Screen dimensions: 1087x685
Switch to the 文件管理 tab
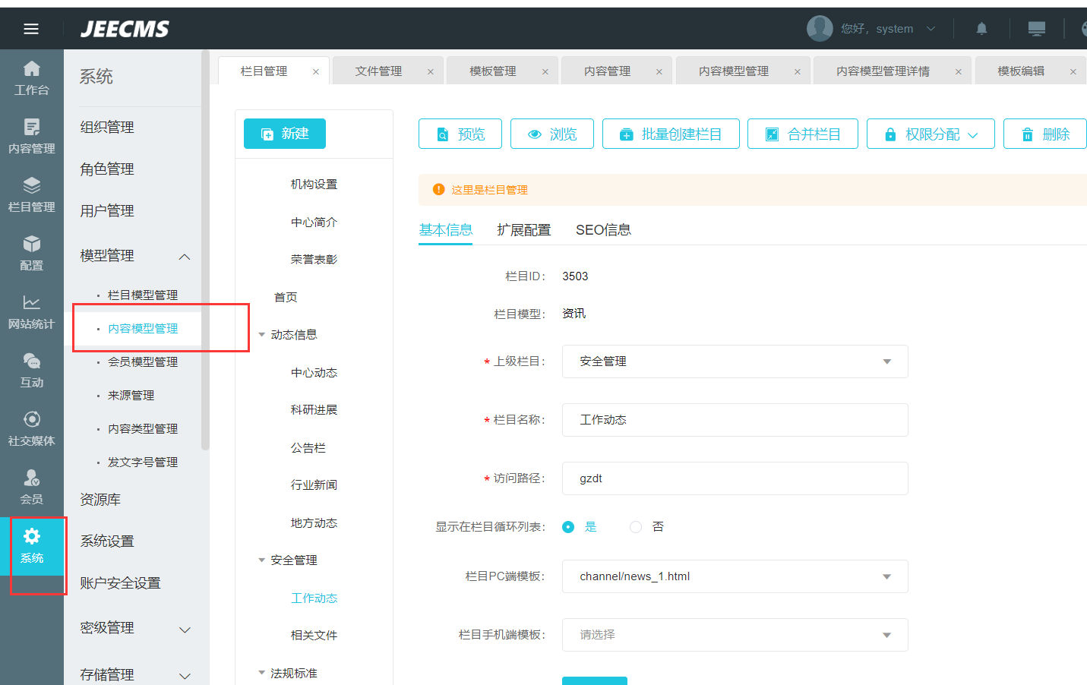click(x=378, y=71)
